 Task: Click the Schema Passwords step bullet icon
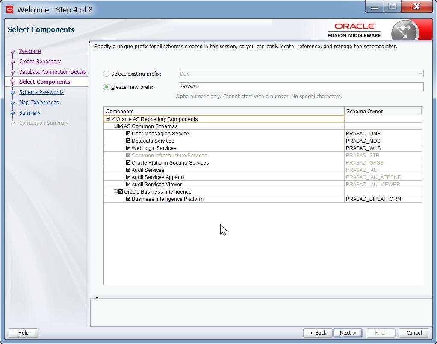tap(12, 92)
